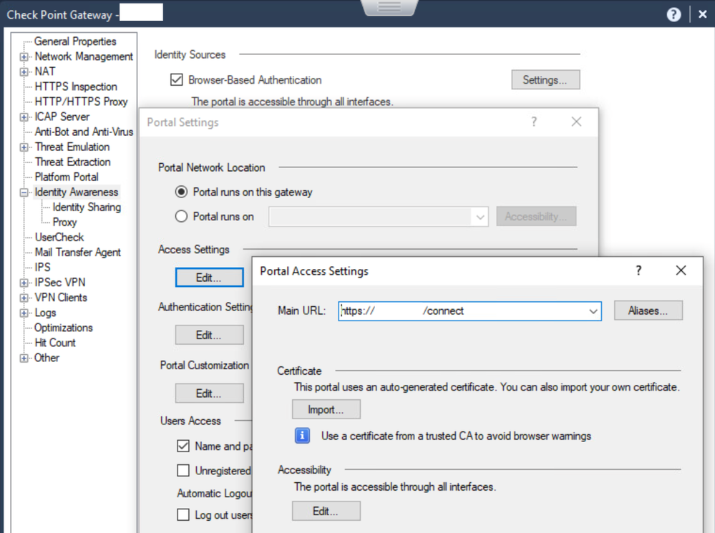Click the drag handle at top of window
The height and width of the screenshot is (533, 715).
click(389, 7)
